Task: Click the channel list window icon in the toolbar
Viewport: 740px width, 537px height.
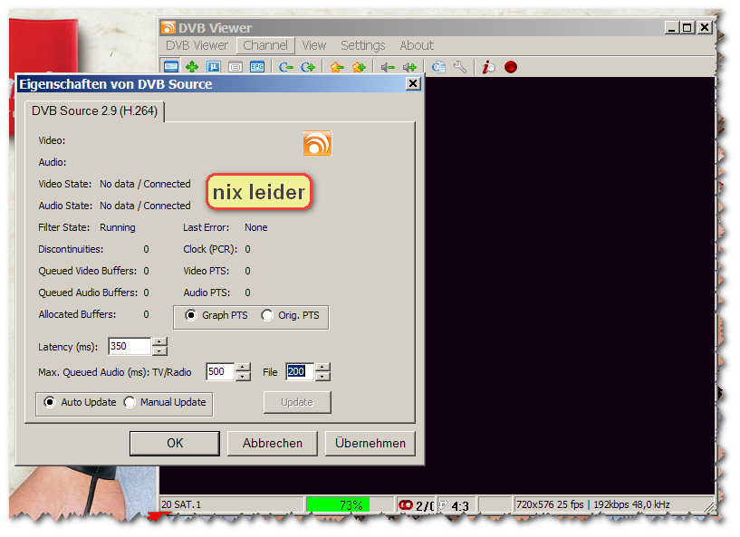Action: pos(171,67)
